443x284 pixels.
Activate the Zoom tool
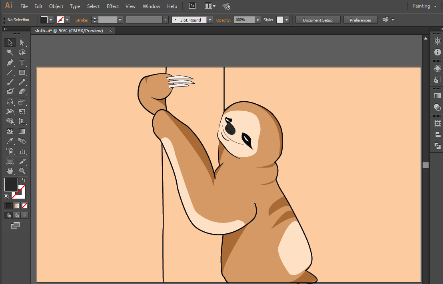click(x=22, y=171)
